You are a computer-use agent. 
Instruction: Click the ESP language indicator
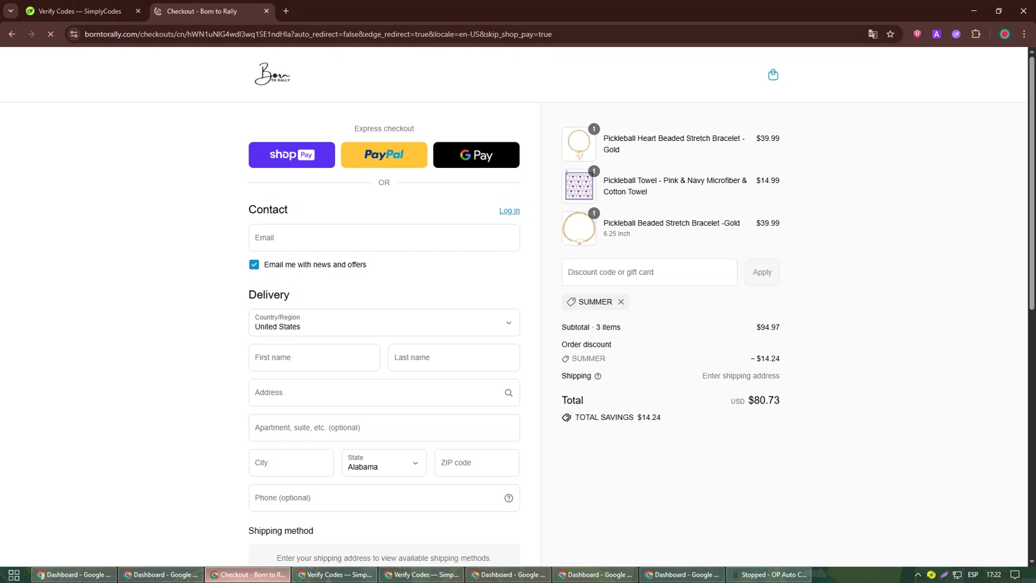[x=972, y=575]
